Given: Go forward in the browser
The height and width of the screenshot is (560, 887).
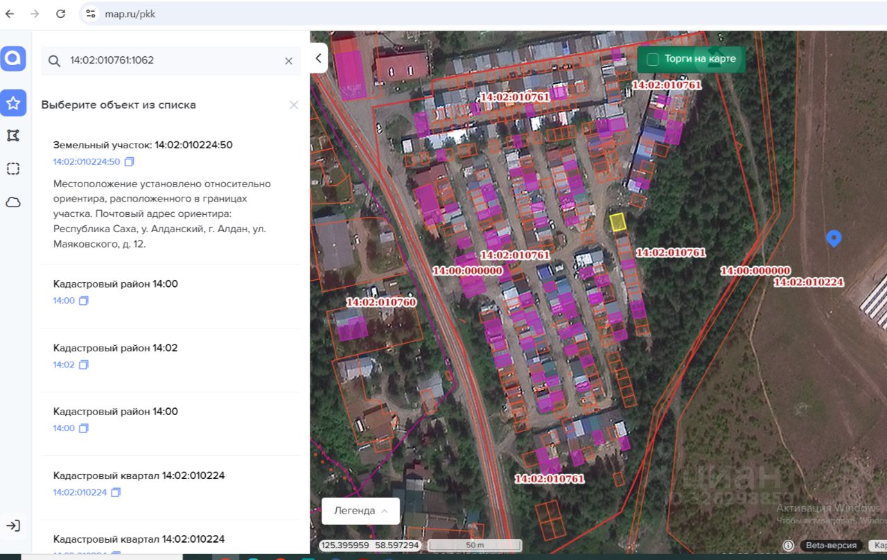Looking at the screenshot, I should pos(35,14).
